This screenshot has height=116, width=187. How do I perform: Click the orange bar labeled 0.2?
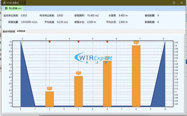pos(79,91)
